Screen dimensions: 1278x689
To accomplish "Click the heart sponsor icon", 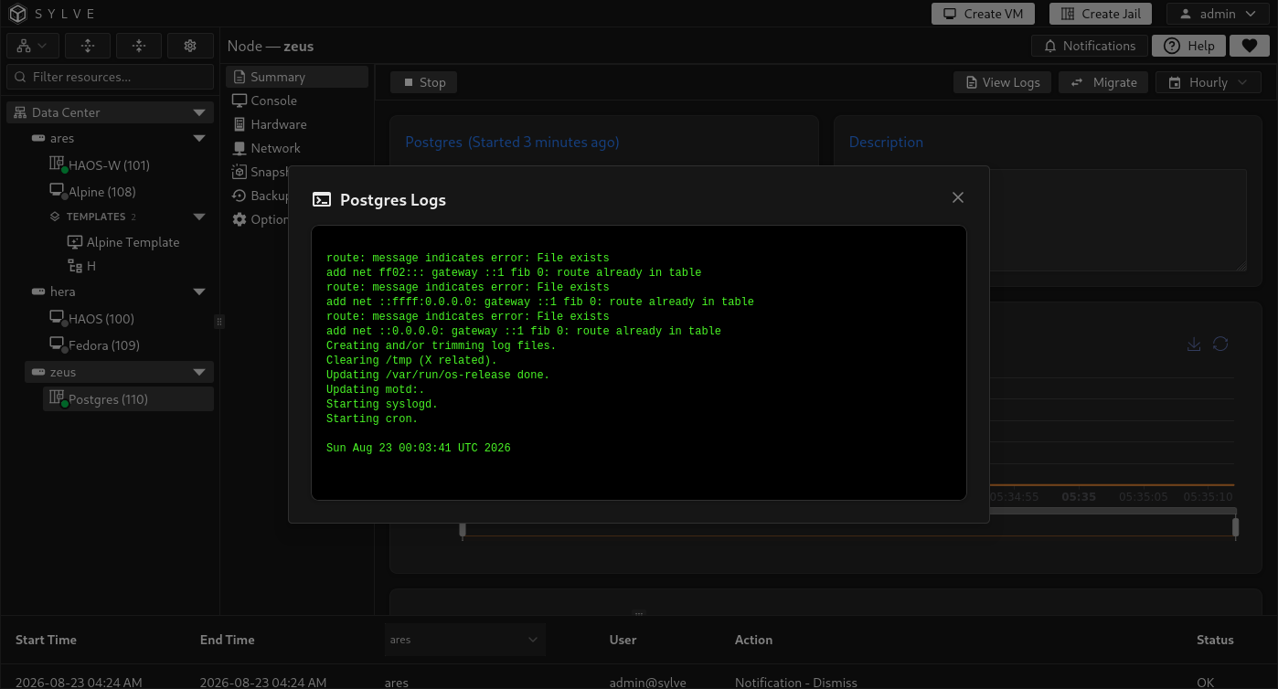I will pos(1249,46).
